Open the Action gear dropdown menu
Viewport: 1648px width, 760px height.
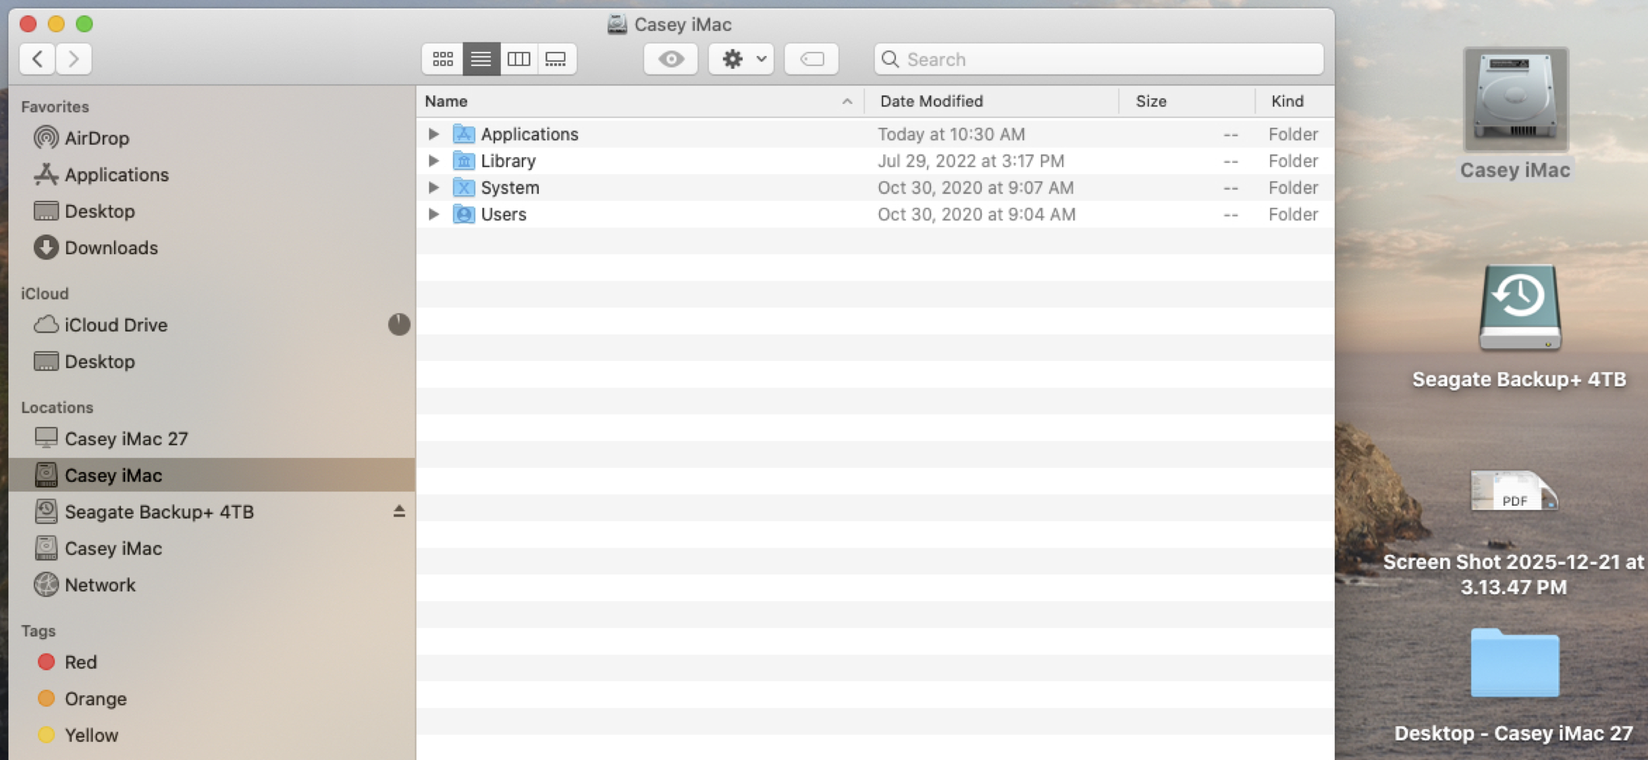click(741, 59)
